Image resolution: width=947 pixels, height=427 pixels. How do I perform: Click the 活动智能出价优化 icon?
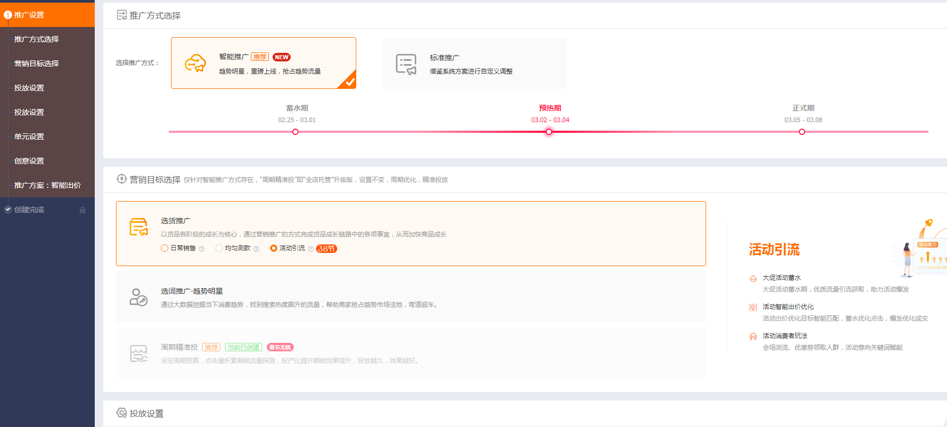pyautogui.click(x=753, y=307)
